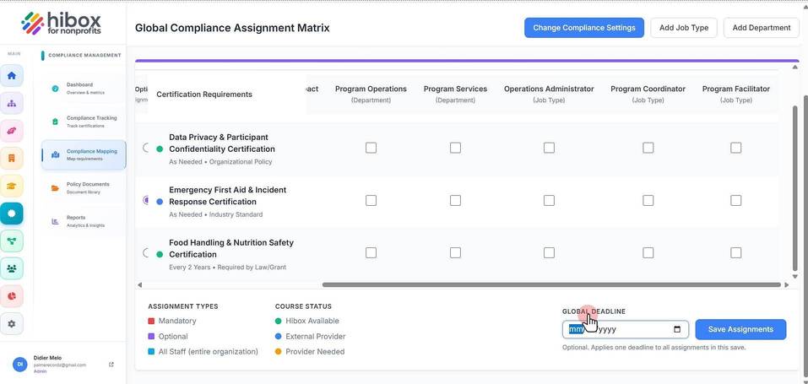Click Add Job Type button
Image resolution: width=808 pixels, height=384 pixels.
[x=684, y=28]
